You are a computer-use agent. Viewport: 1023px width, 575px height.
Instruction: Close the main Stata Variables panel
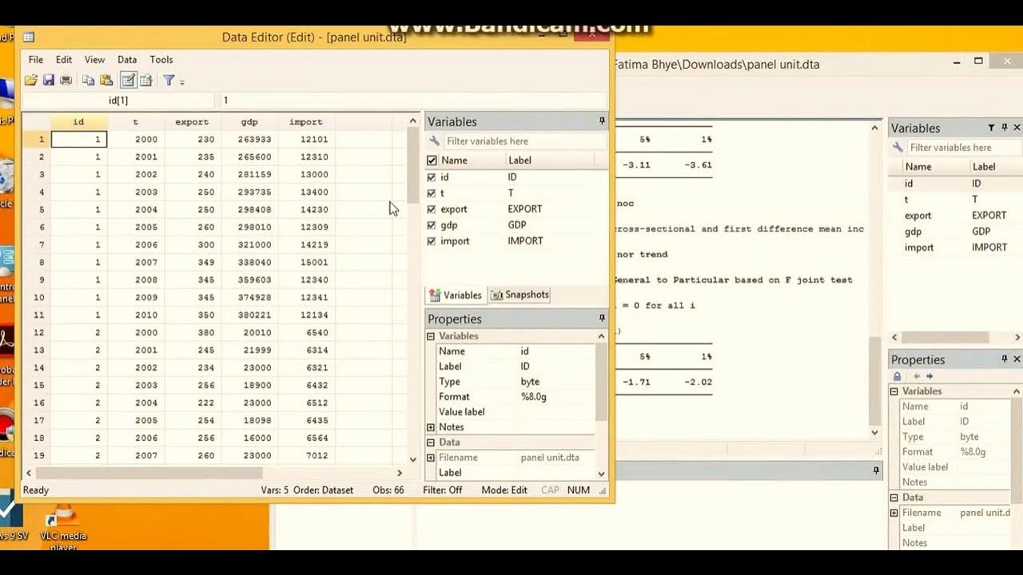click(x=1017, y=128)
